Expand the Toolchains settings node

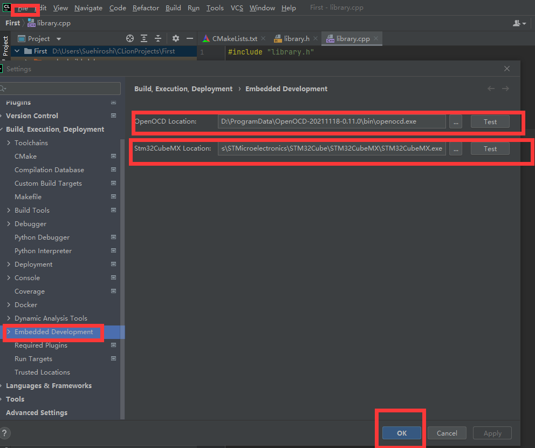point(9,142)
